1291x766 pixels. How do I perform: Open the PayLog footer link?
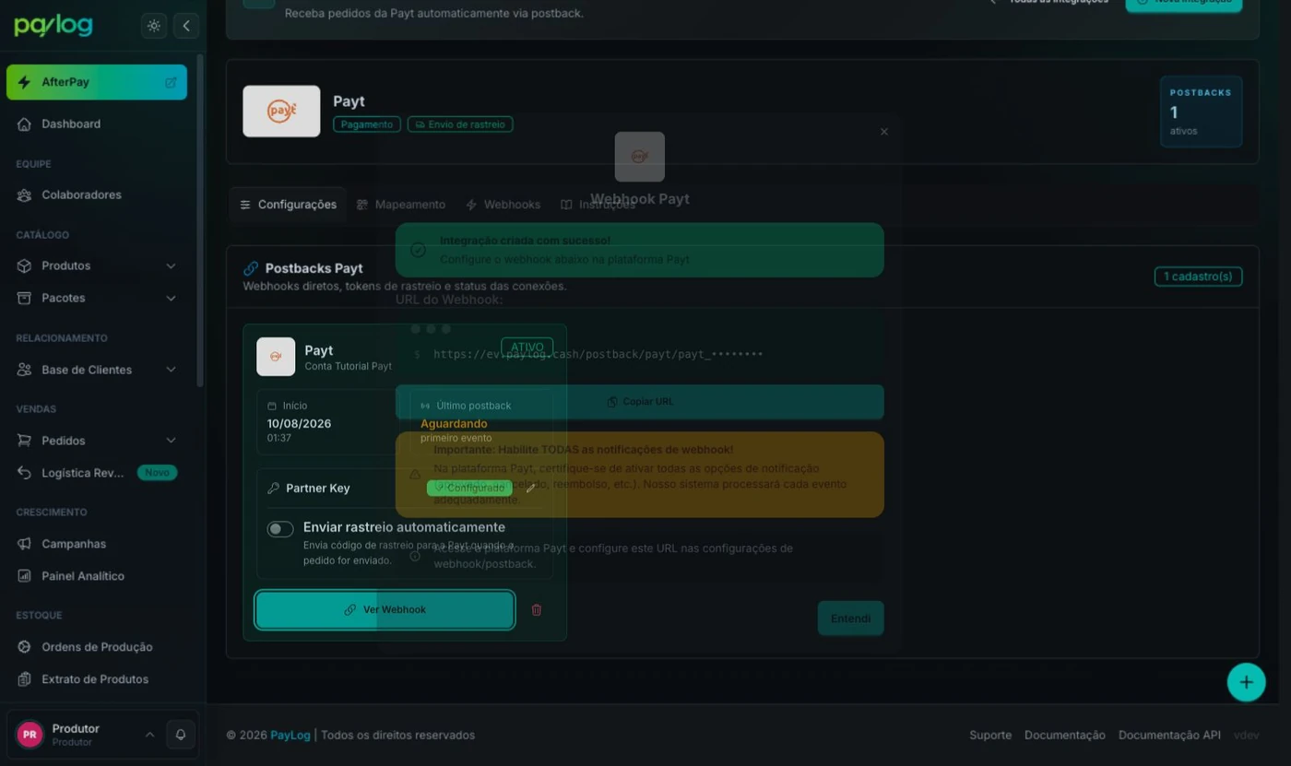[290, 735]
